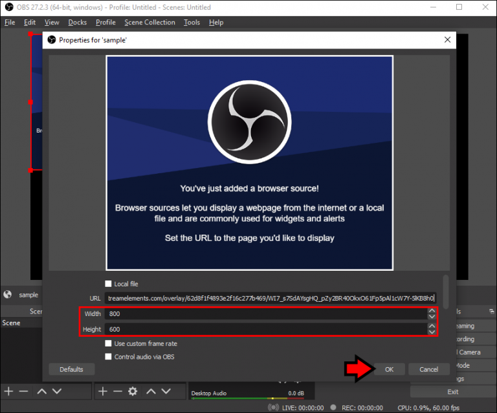Click the 'sample' source globe icon

(x=7, y=295)
